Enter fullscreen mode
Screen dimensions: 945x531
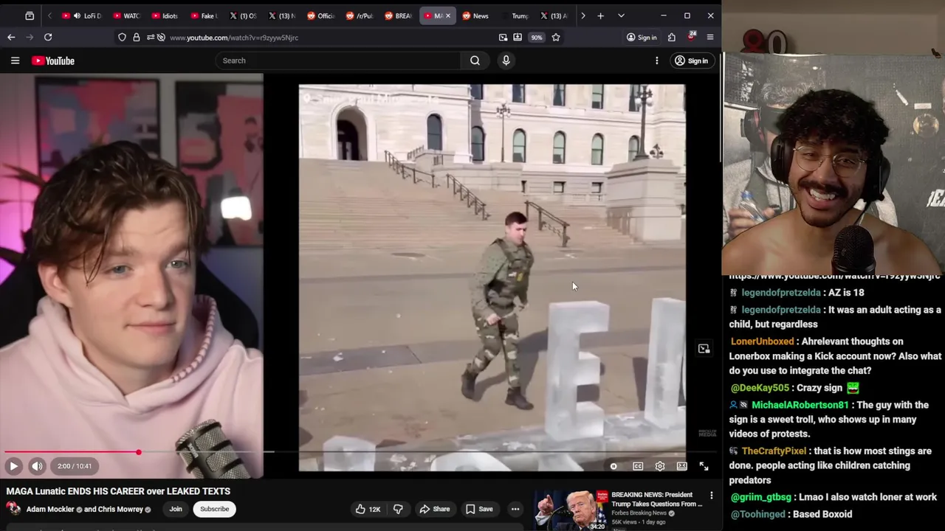coord(704,466)
